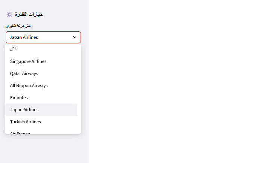Choose All Nippon Airways option
Image resolution: width=256 pixels, height=181 pixels.
click(x=29, y=86)
